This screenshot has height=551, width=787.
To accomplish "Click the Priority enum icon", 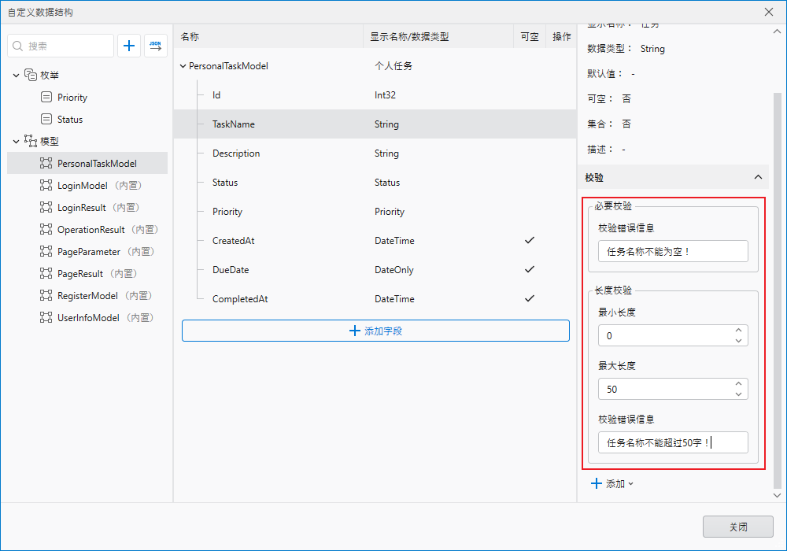I will [x=46, y=98].
